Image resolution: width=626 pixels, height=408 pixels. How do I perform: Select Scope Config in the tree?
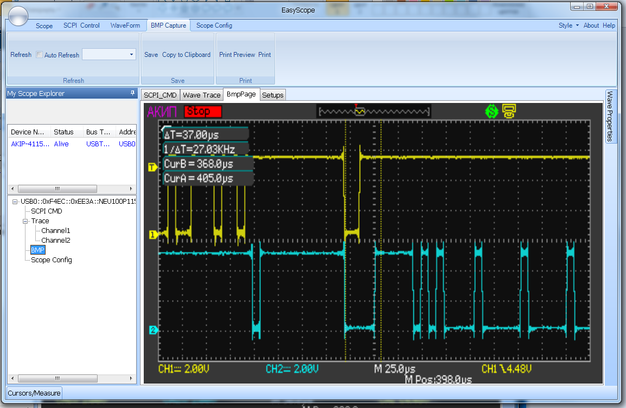pyautogui.click(x=52, y=260)
